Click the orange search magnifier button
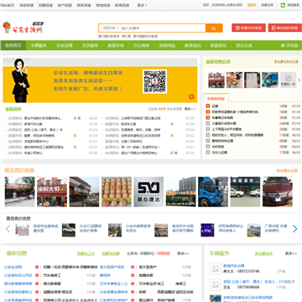The image size is (302, 302). tap(214, 29)
